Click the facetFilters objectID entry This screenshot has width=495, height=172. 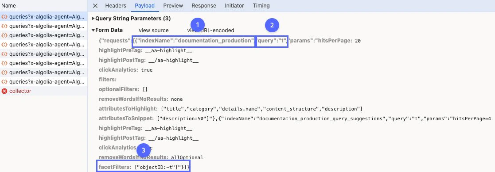(x=144, y=167)
